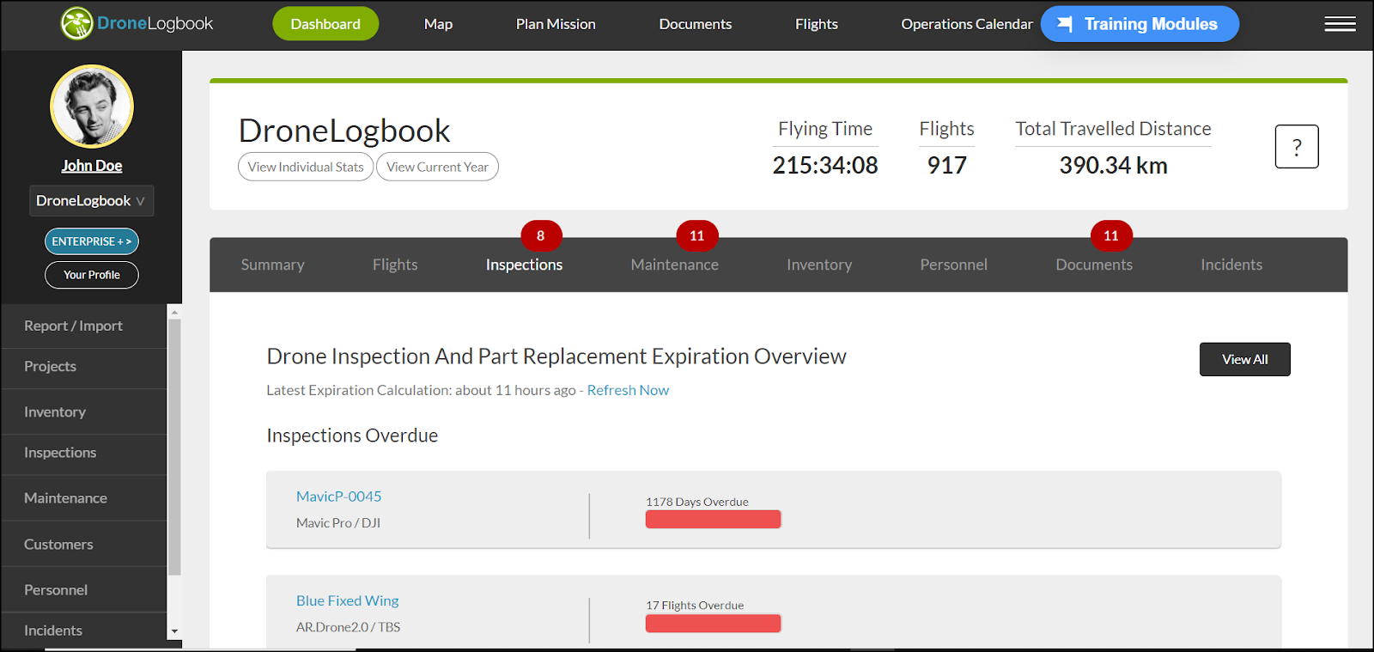Click the Latest Expiration Calculation text

point(421,390)
